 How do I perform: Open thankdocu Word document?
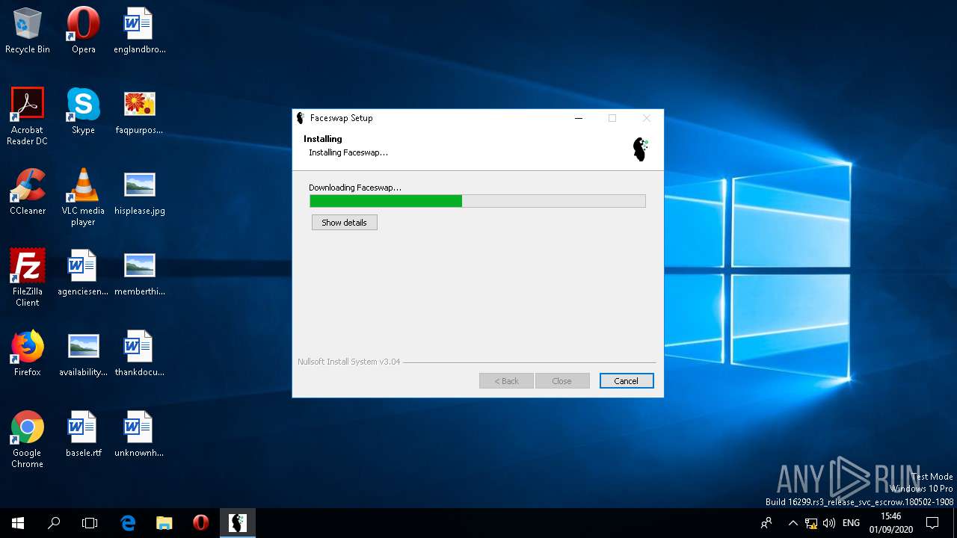pos(139,353)
